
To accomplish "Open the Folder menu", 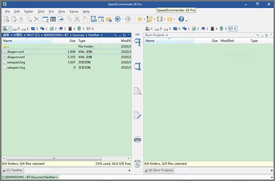I will click(x=29, y=11).
